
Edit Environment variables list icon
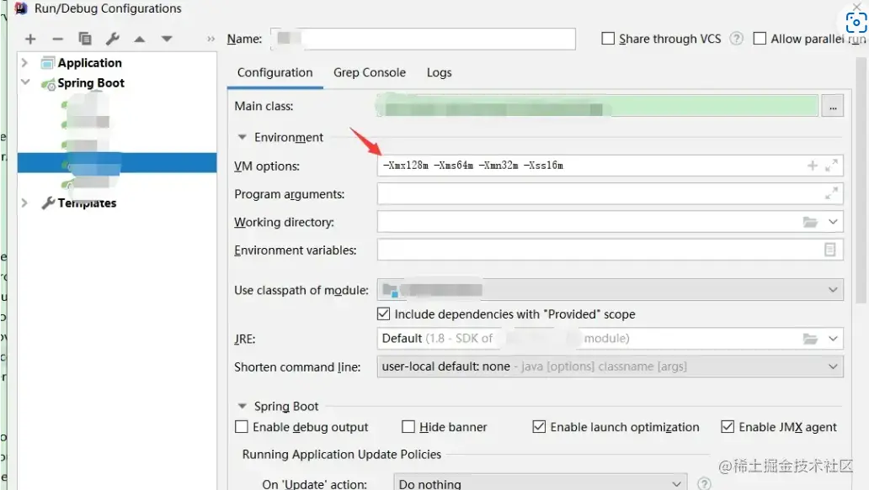[829, 250]
